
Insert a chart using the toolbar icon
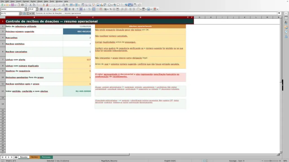point(101,5)
